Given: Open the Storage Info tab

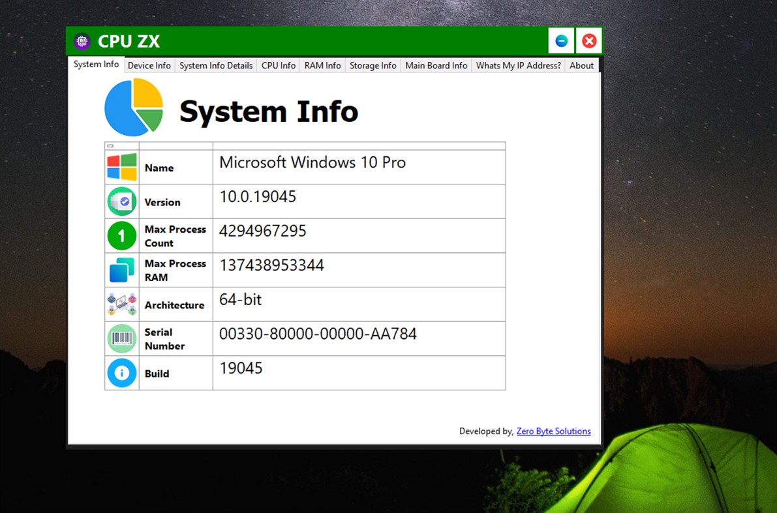Looking at the screenshot, I should point(373,65).
